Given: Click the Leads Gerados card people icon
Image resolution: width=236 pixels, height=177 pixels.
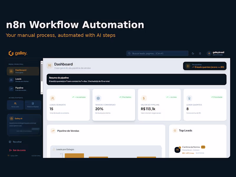Looking at the screenshot, I should pos(53,98).
